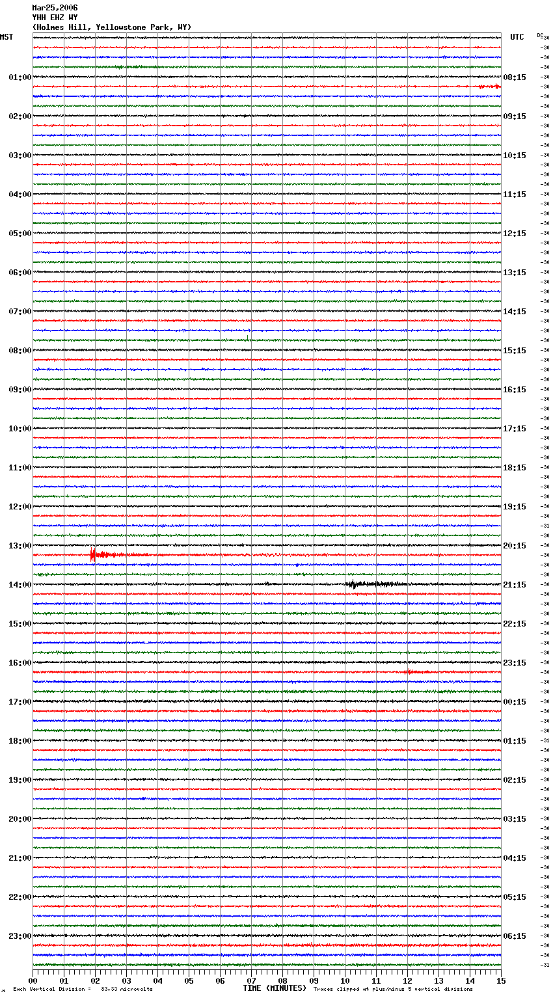
Task: Click the '03:00' MST time label
Action: pyautogui.click(x=20, y=155)
